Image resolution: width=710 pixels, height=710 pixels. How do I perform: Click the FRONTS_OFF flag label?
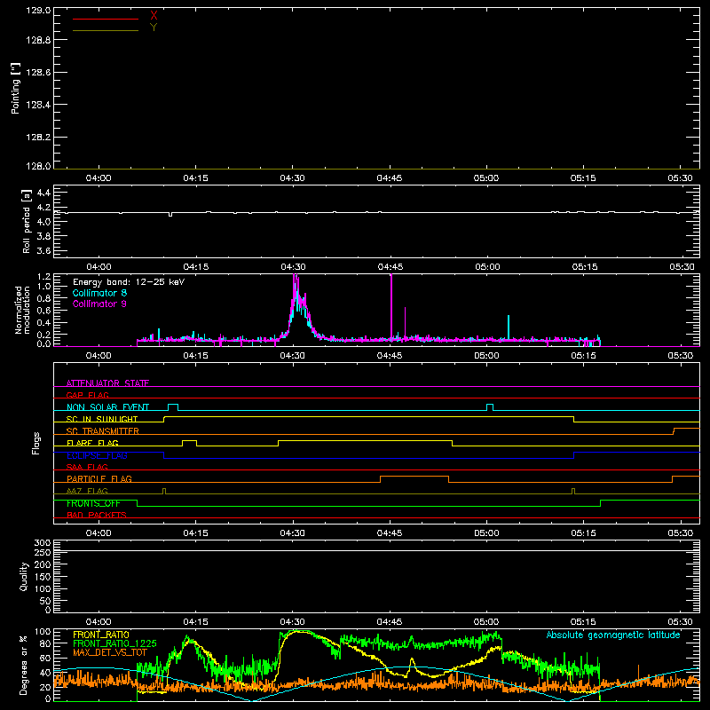(93, 503)
